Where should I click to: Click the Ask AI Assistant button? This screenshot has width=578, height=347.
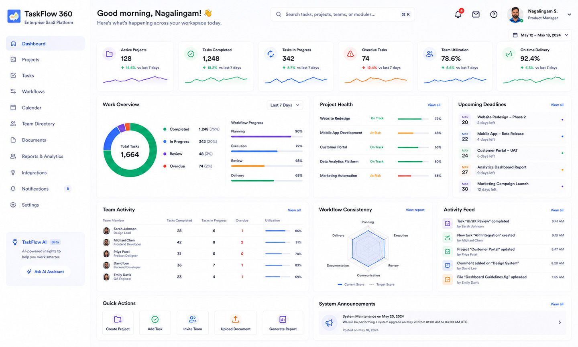coord(45,272)
